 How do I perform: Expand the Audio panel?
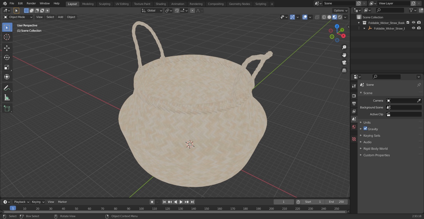click(368, 142)
